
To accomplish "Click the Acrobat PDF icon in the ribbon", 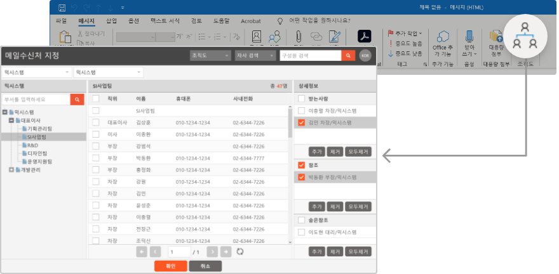I will pyautogui.click(x=365, y=36).
